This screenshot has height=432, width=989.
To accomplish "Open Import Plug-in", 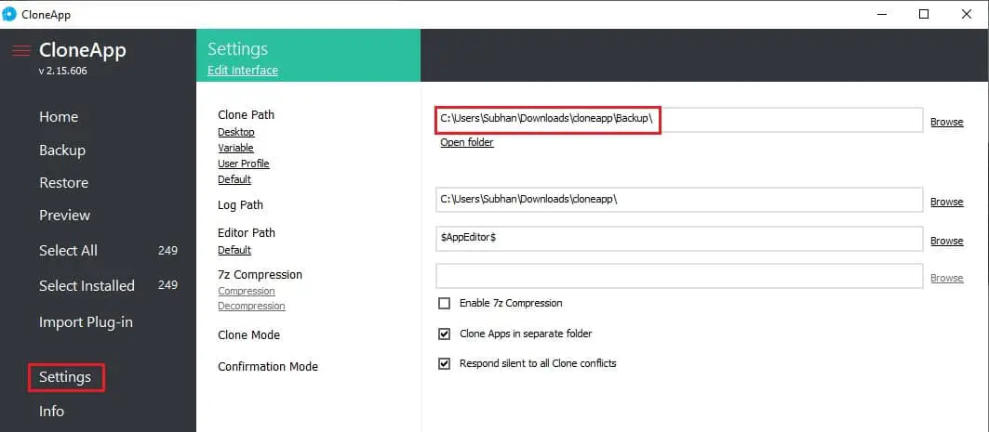I will (86, 321).
